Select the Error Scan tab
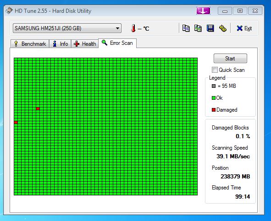This screenshot has height=221, width=271. (117, 43)
